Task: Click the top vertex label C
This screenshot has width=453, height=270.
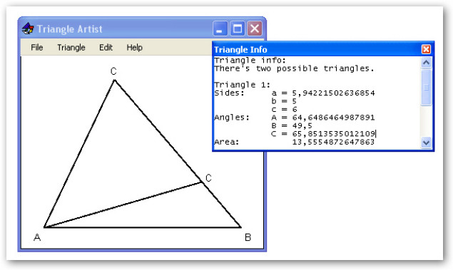Action: click(113, 71)
